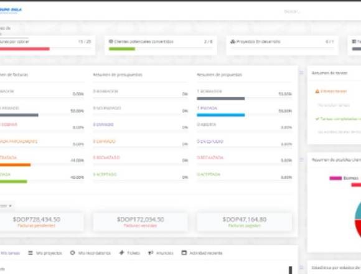Image resolution: width=361 pixels, height=274 pixels.
Task: Click drag handle beside the pie chart widget
Action: point(301,159)
